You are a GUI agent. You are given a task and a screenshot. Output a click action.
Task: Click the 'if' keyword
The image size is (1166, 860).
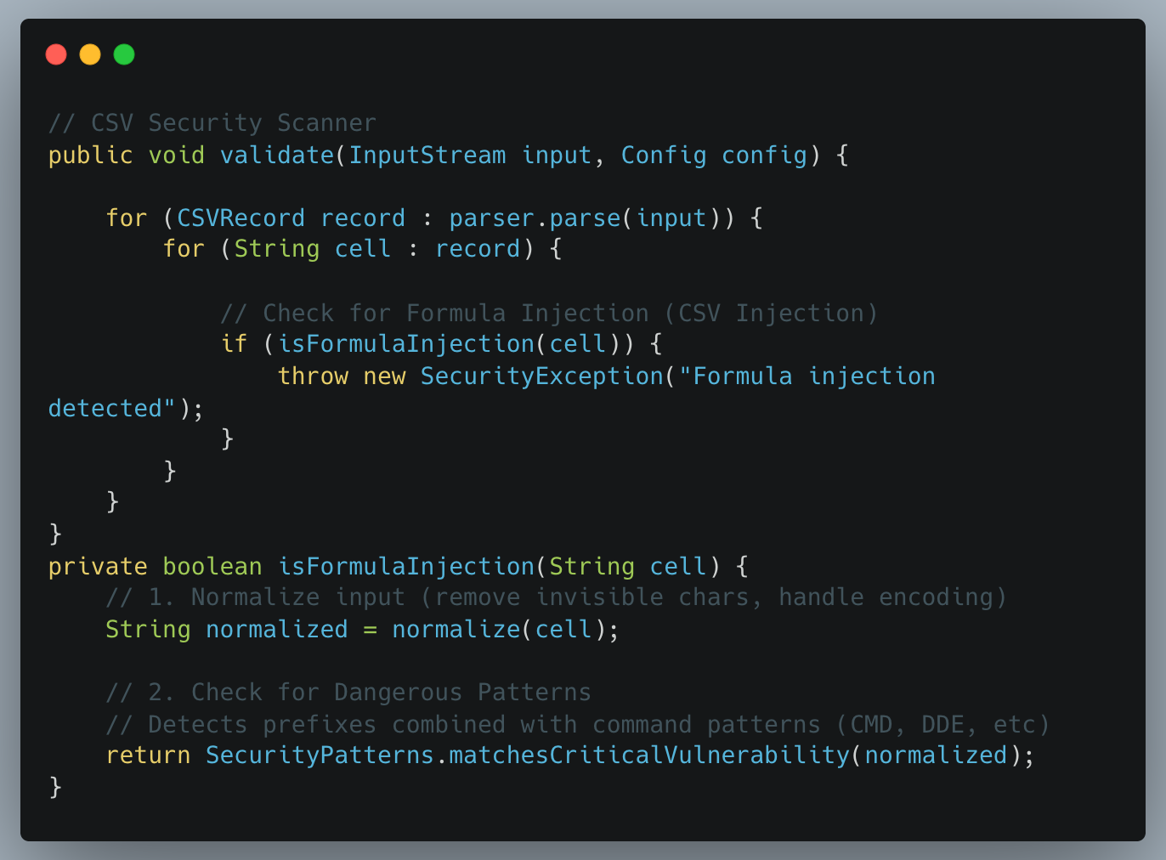pyautogui.click(x=234, y=344)
